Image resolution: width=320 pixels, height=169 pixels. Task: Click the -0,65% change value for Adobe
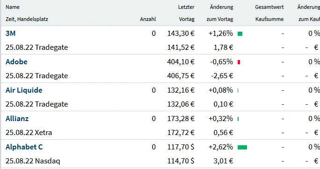pos(221,62)
